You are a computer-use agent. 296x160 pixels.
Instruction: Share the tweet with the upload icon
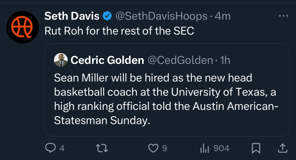282,148
